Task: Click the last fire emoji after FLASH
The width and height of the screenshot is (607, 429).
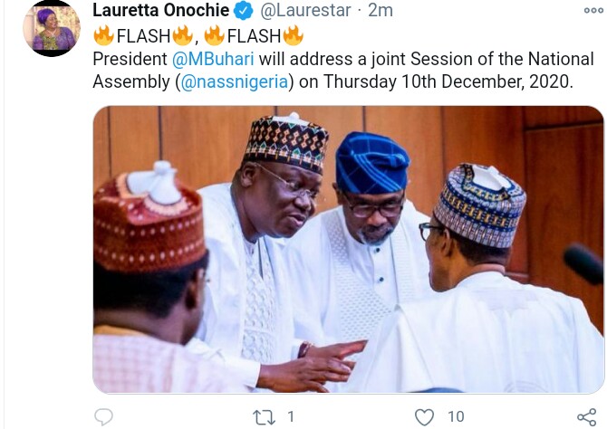Action: [293, 37]
